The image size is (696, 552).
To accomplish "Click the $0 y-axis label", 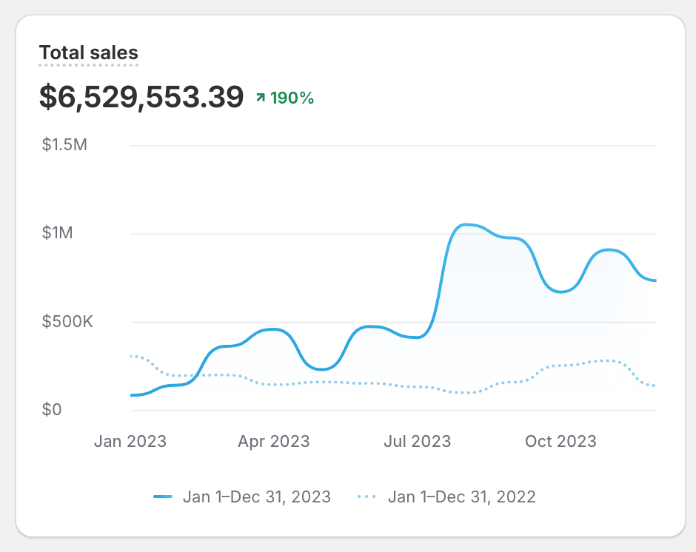I will 52,410.
